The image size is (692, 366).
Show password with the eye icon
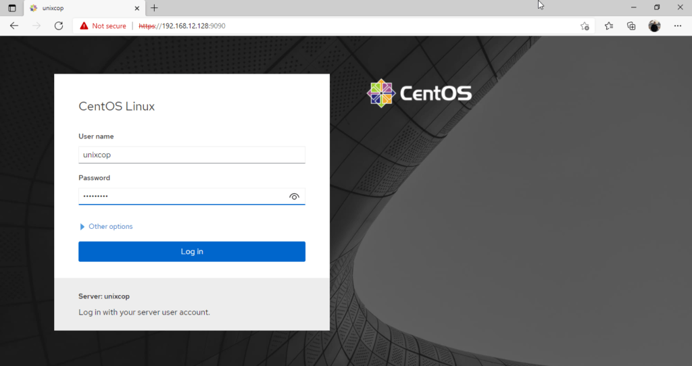294,197
